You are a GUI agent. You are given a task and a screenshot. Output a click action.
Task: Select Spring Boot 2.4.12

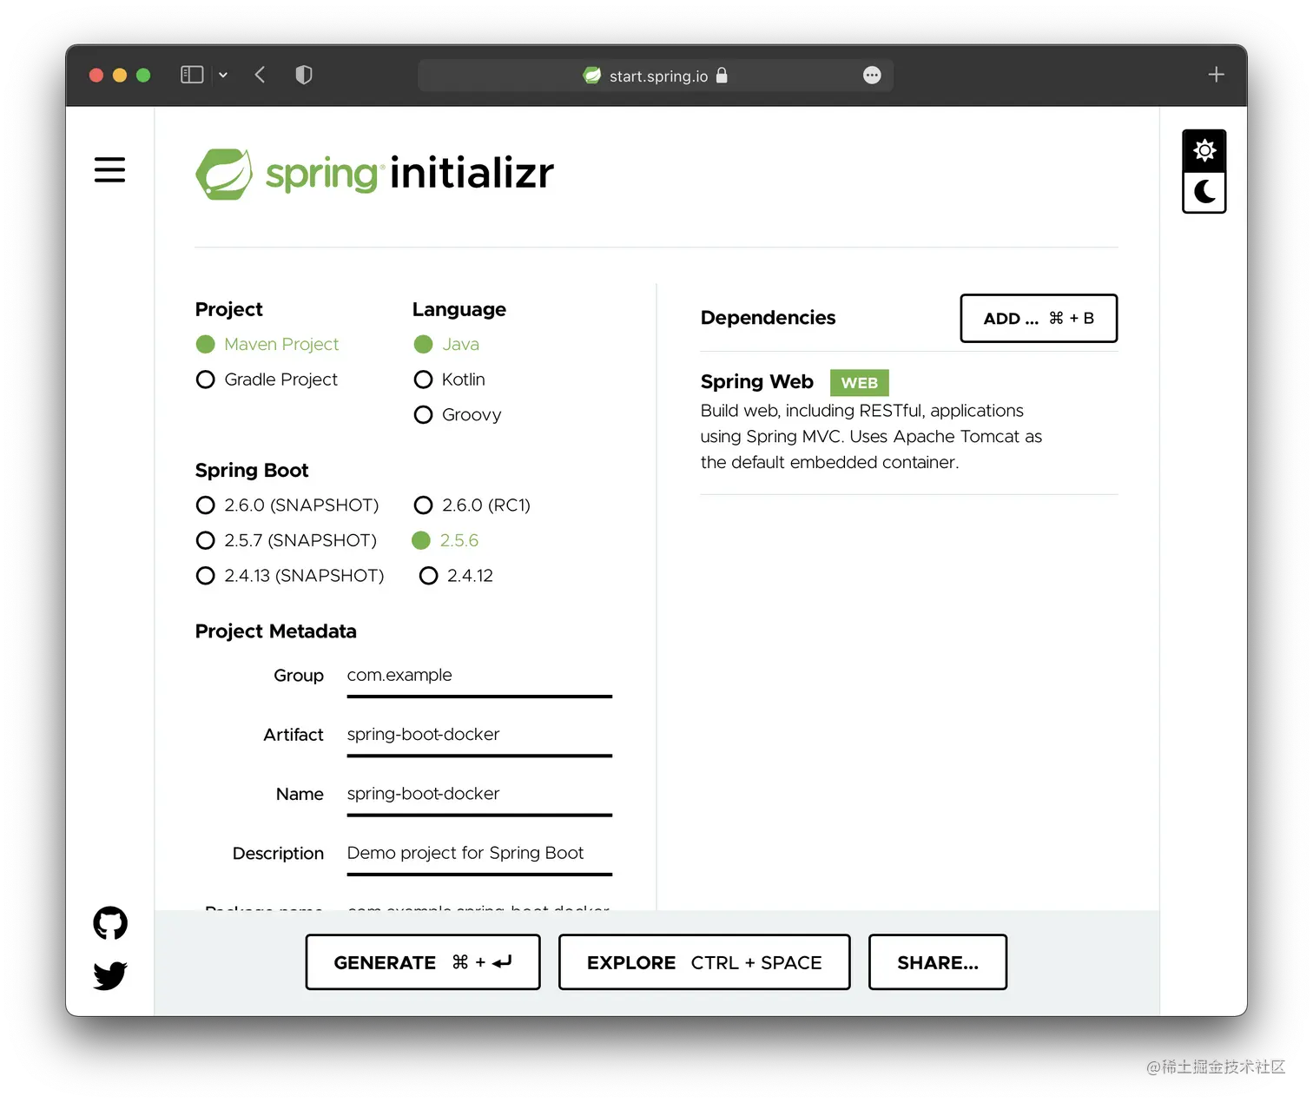point(456,575)
